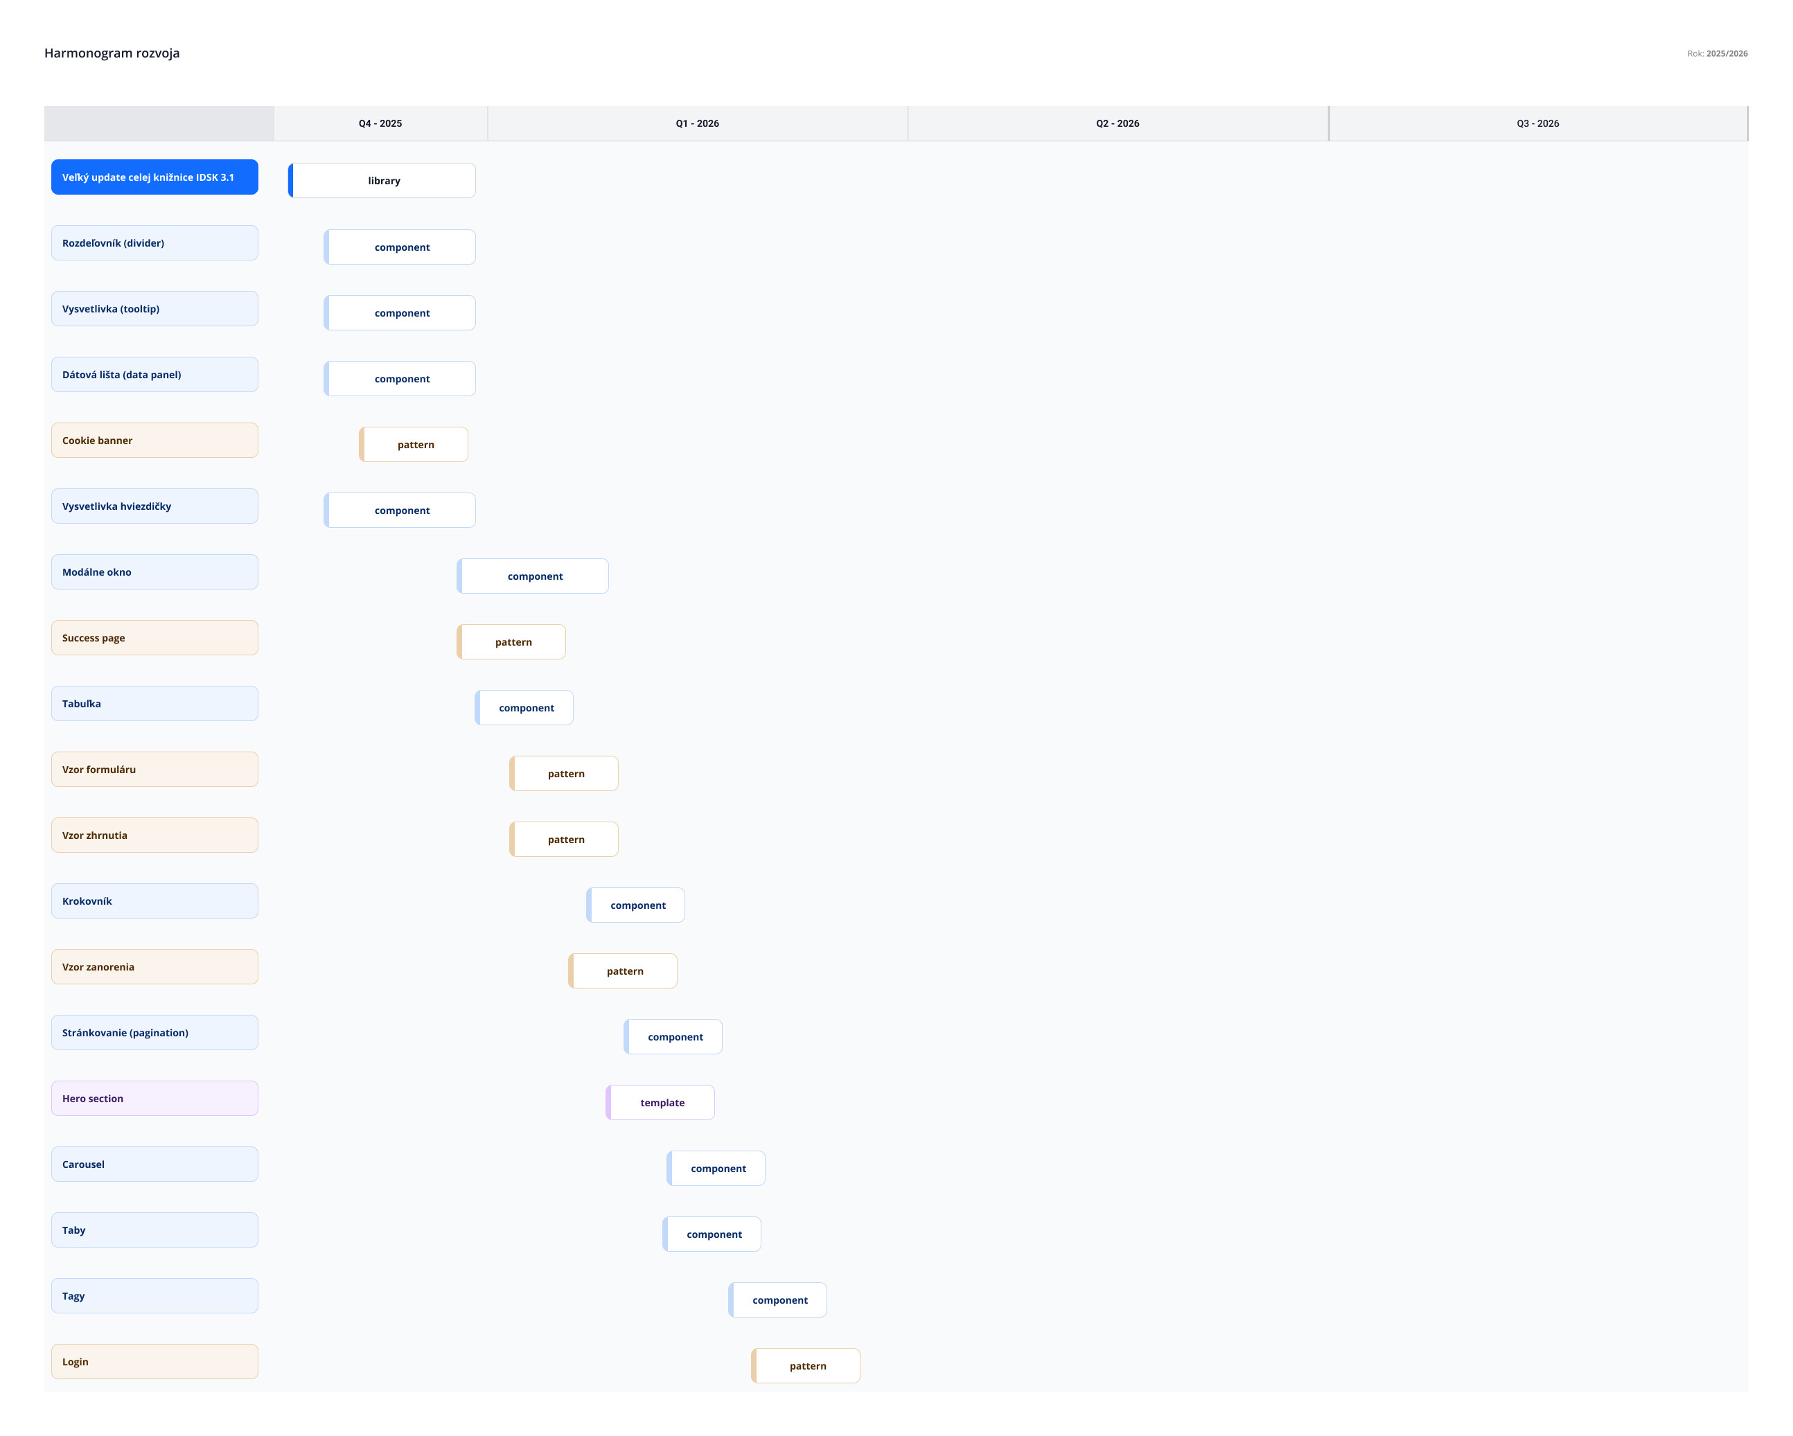Click the Vzor zanorenia row label

pyautogui.click(x=154, y=967)
